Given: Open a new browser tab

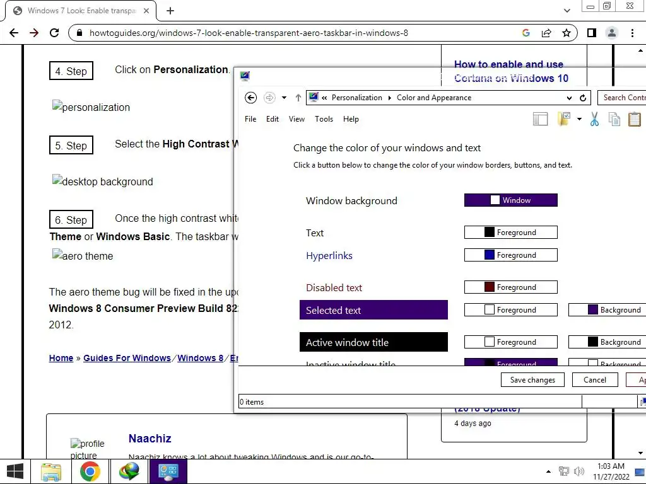Looking at the screenshot, I should pos(170,11).
